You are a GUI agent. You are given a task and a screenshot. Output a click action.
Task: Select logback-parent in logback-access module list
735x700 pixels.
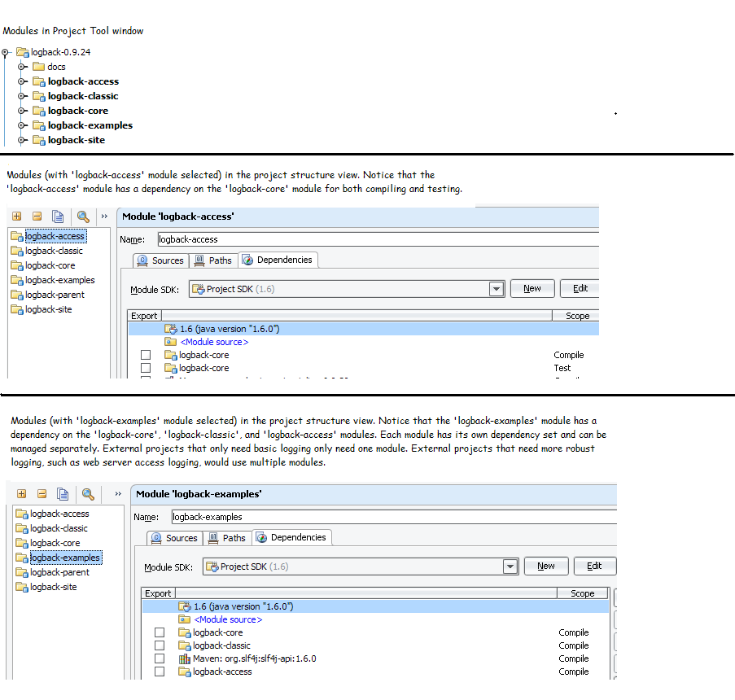click(x=55, y=295)
